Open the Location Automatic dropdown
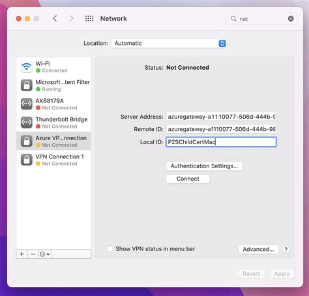Image resolution: width=309 pixels, height=296 pixels. click(x=169, y=43)
